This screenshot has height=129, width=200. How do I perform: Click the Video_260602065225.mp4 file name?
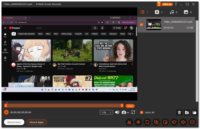[x=178, y=22]
